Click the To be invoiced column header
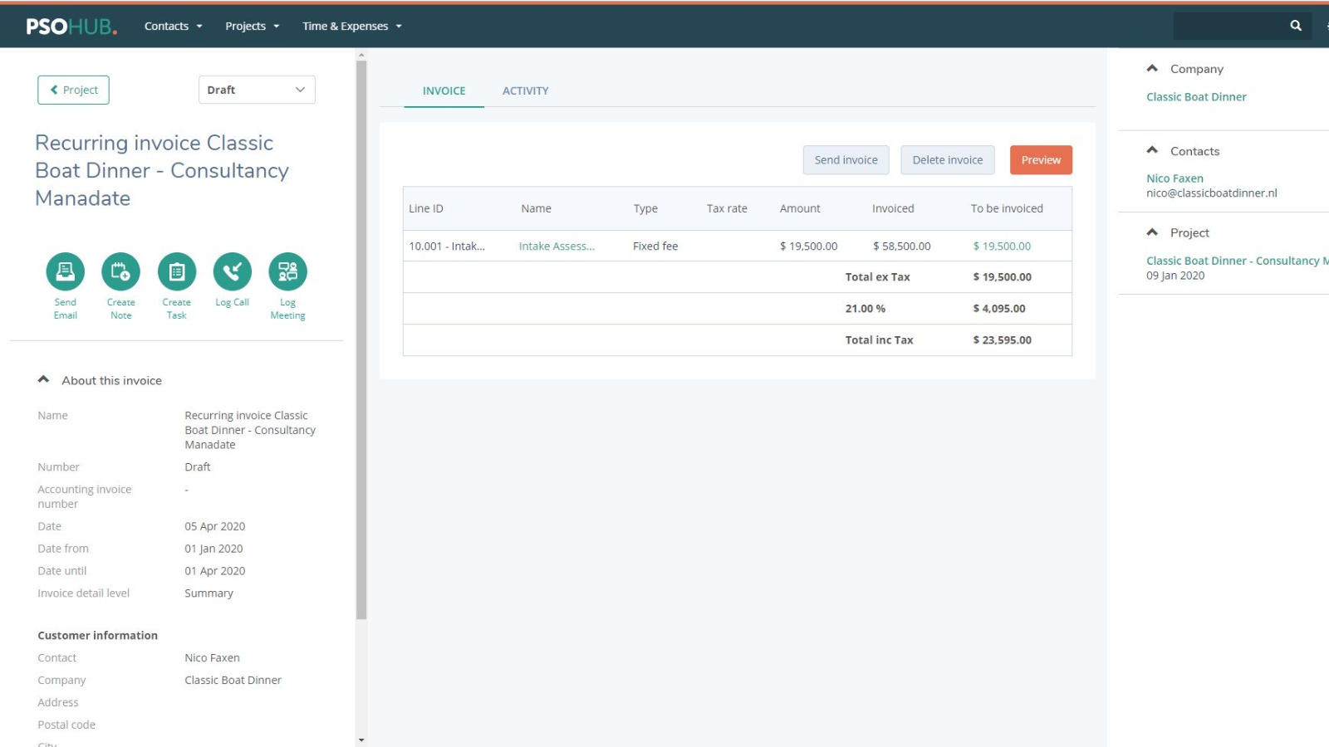1329x747 pixels. coord(1007,208)
